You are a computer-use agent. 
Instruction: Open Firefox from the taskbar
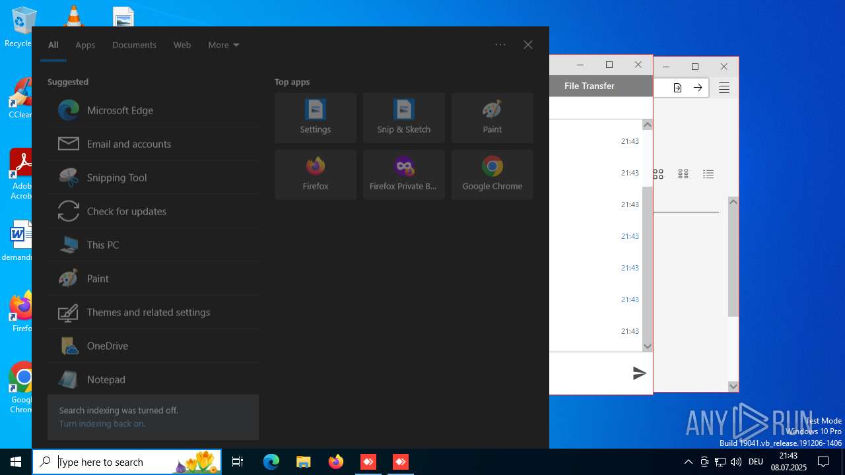tap(336, 462)
